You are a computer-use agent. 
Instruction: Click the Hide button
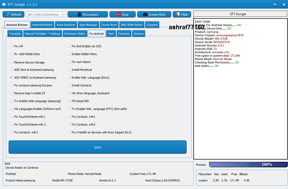click(182, 15)
